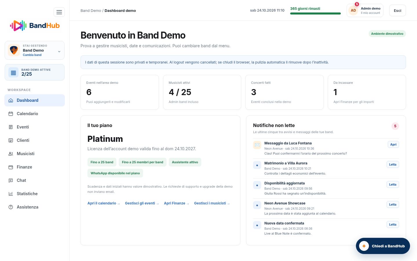Click the red 5 counter in Notifiche non lette
This screenshot has width=417, height=261.
pos(395,126)
